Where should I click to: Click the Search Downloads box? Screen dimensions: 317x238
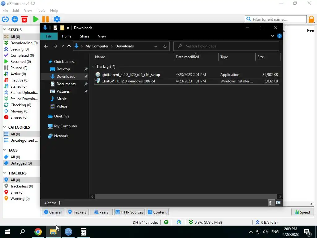226,46
